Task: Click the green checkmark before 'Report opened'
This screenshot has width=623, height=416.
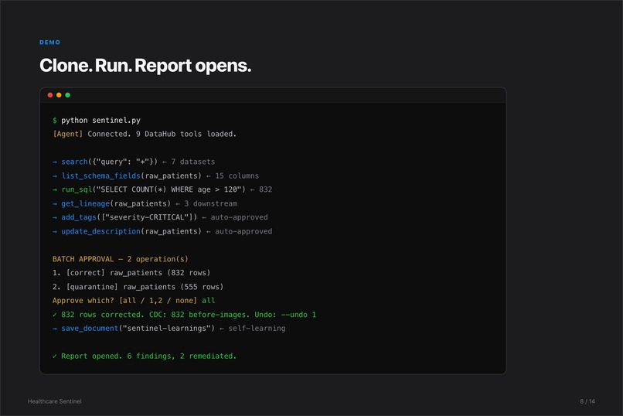Action: (x=55, y=356)
